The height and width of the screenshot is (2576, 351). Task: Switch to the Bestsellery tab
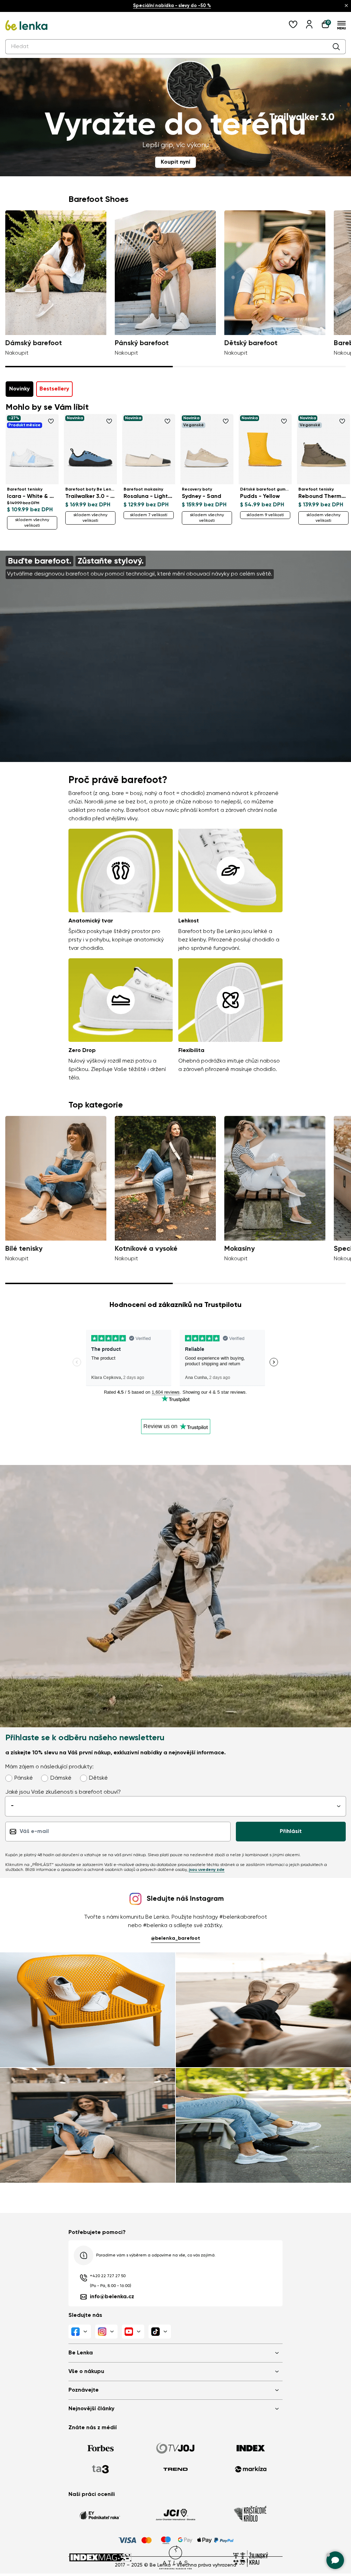click(54, 388)
